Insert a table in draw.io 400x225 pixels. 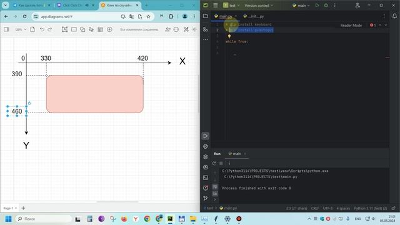coord(100,29)
